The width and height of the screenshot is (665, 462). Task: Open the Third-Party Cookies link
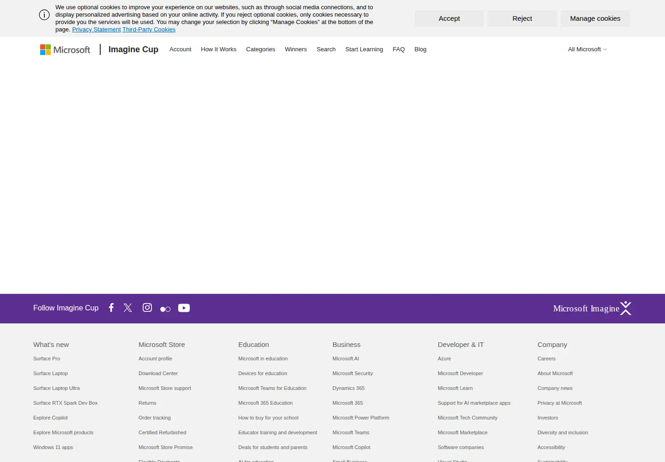149,30
